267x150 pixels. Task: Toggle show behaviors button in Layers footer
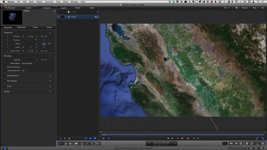(91, 138)
